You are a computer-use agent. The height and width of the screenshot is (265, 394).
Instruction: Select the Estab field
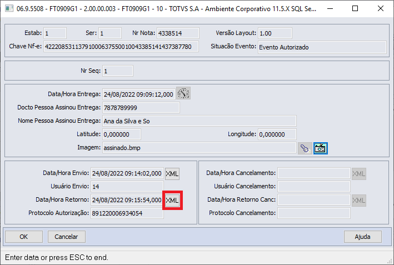(55, 33)
